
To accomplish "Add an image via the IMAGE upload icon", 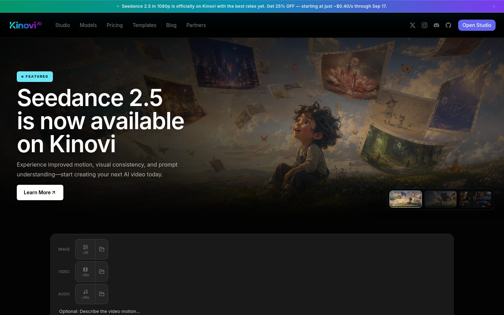I will click(x=85, y=249).
